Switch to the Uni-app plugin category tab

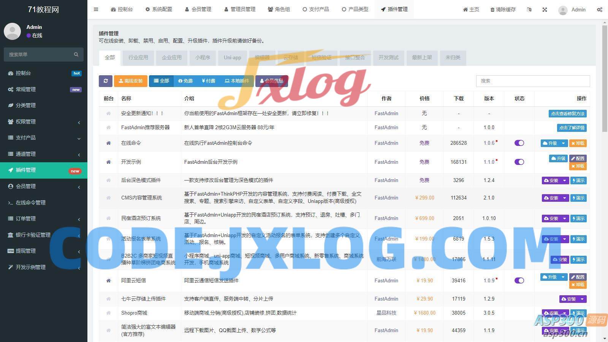point(232,58)
